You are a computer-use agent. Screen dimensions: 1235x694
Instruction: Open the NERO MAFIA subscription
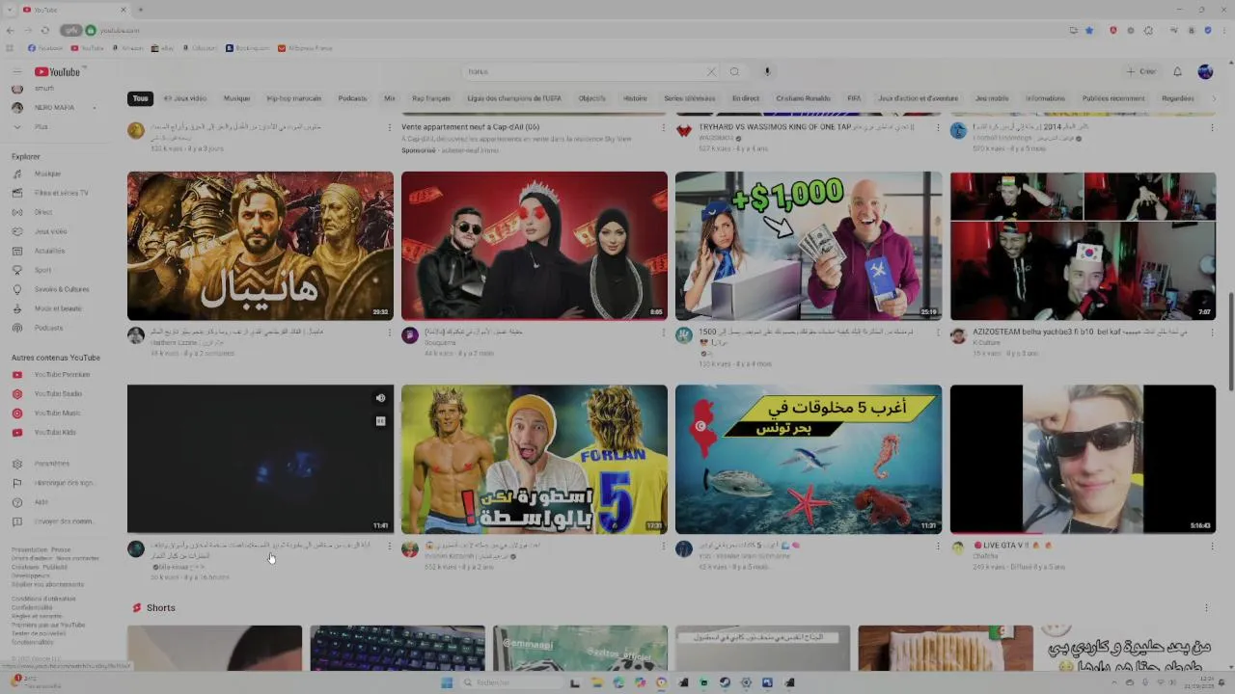click(x=54, y=107)
